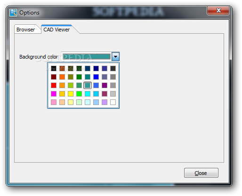The height and width of the screenshot is (196, 242).
Task: Choose the purple swatch
Action: tap(105, 85)
